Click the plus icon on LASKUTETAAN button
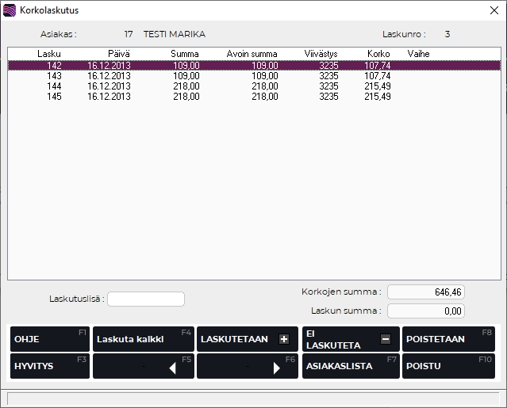 [284, 339]
